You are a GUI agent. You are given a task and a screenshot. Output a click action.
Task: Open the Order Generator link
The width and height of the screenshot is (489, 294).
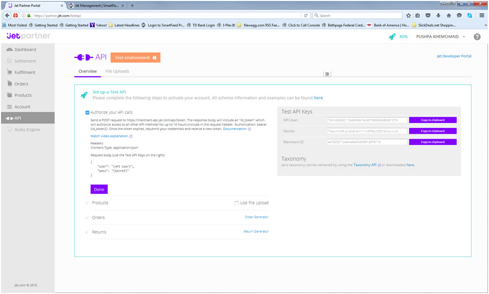pos(256,217)
